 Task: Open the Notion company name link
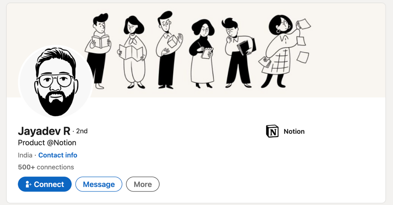click(294, 131)
